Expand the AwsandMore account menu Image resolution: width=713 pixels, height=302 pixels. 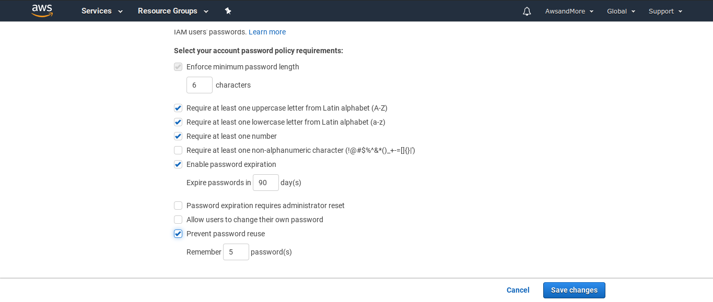tap(569, 11)
